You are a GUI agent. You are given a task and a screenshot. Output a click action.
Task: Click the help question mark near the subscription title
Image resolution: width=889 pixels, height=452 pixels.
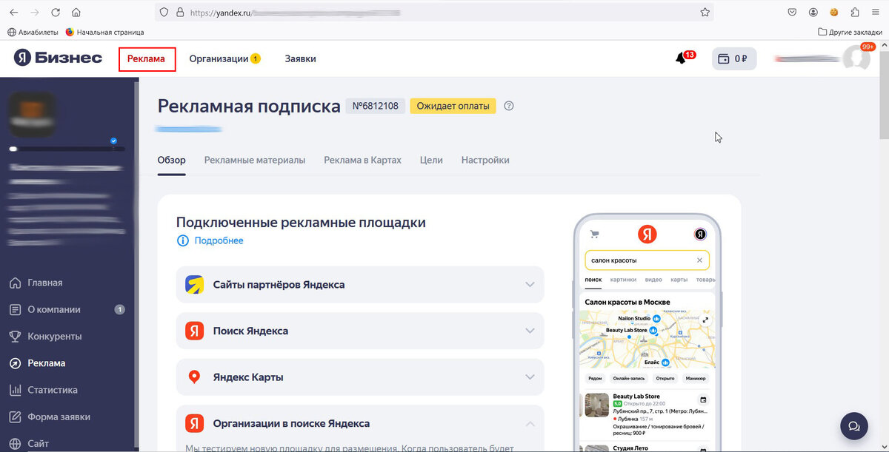(x=508, y=106)
